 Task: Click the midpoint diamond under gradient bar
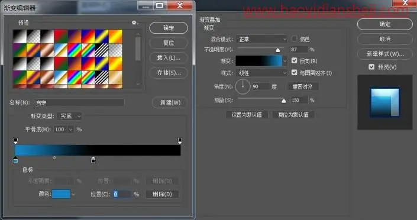pyautogui.click(x=54, y=158)
